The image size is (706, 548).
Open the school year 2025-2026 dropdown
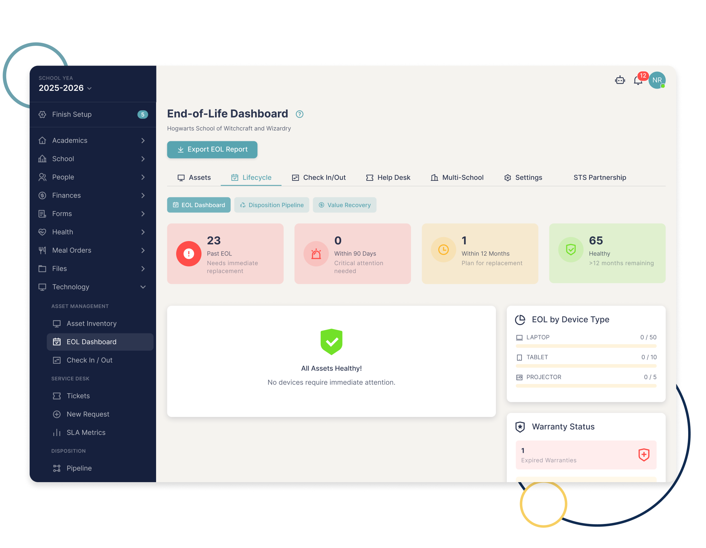[65, 88]
